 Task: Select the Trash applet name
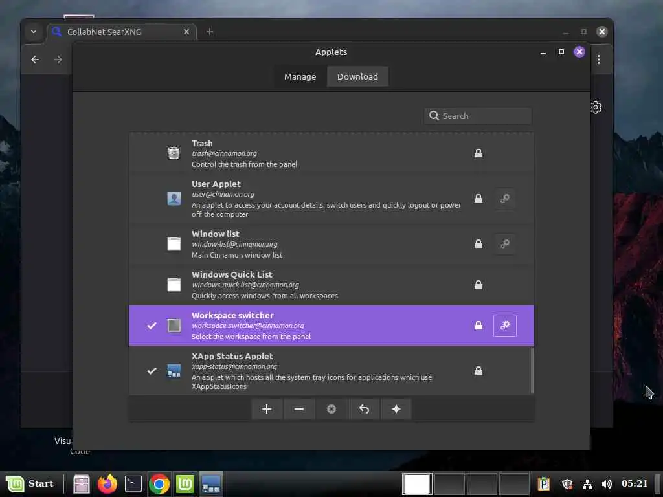click(x=202, y=143)
